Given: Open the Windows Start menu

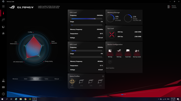Looking at the screenshot, I should click(2, 99).
